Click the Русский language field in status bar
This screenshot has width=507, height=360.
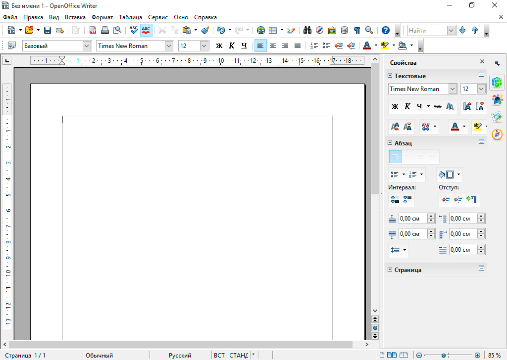point(180,355)
